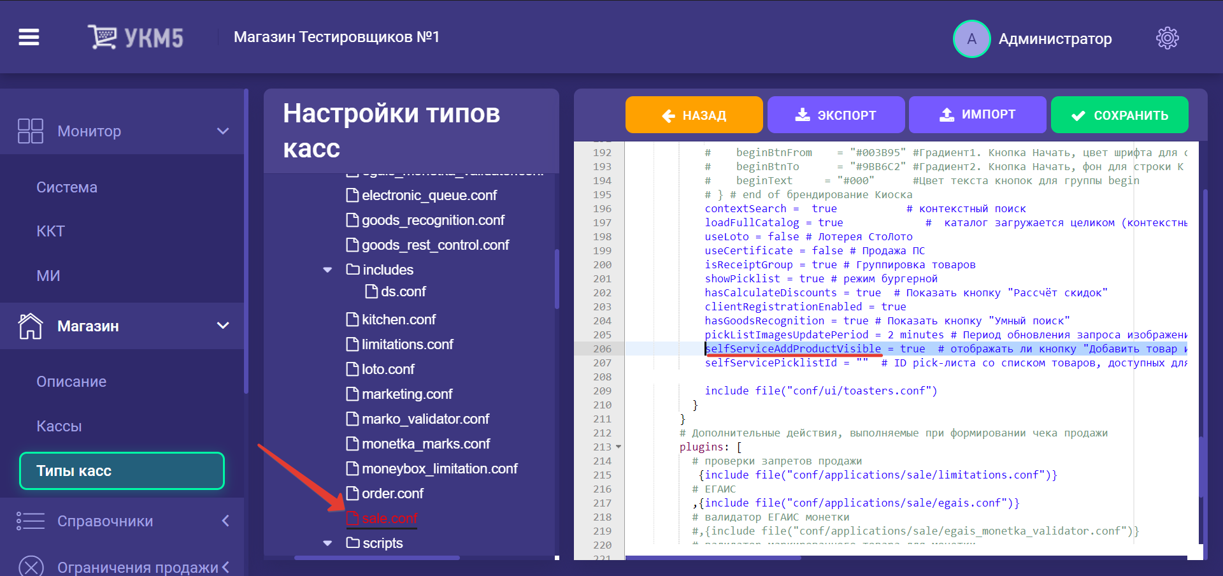Collapse the Монитор menu section chevron
1223x576 pixels.
(x=223, y=131)
